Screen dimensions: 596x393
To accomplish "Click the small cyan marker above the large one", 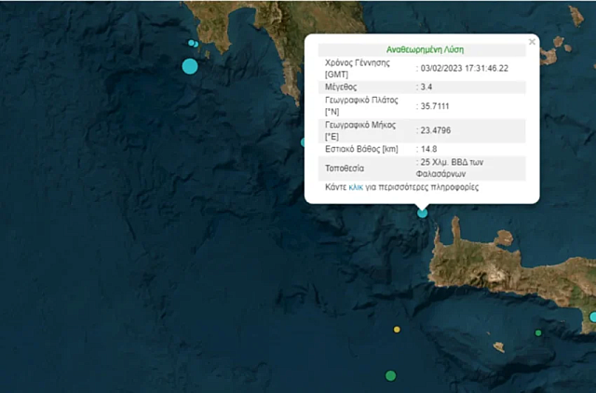I will point(192,43).
